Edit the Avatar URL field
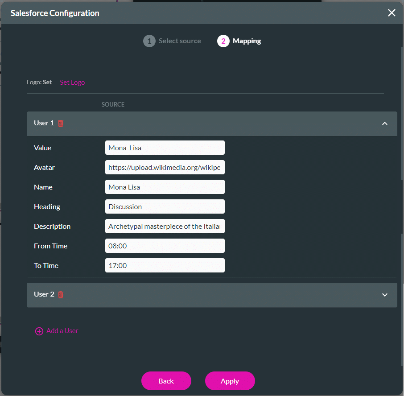404x396 pixels. click(x=165, y=167)
